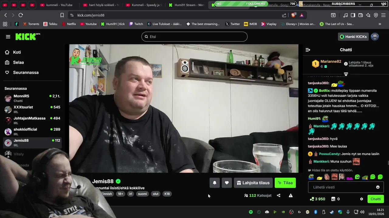The height and width of the screenshot is (218, 389).
Task: Send message with Chatti button
Action: 376,199
